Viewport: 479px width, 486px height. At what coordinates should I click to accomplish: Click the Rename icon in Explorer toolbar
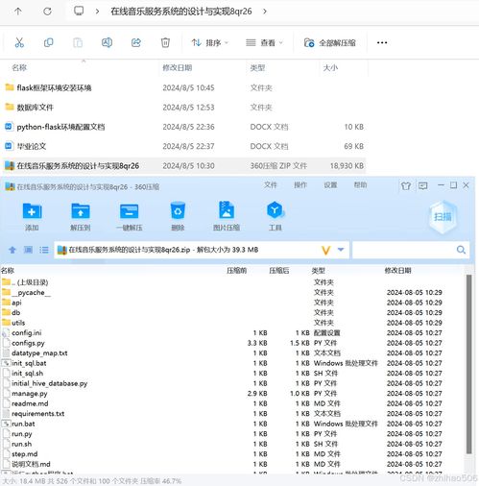tap(107, 42)
